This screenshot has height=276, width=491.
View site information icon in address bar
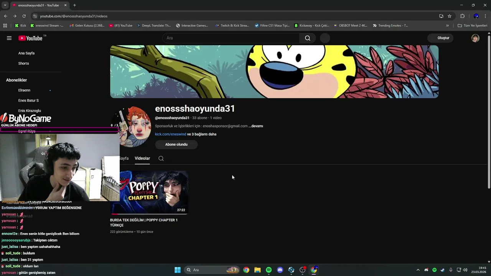[x=35, y=16]
